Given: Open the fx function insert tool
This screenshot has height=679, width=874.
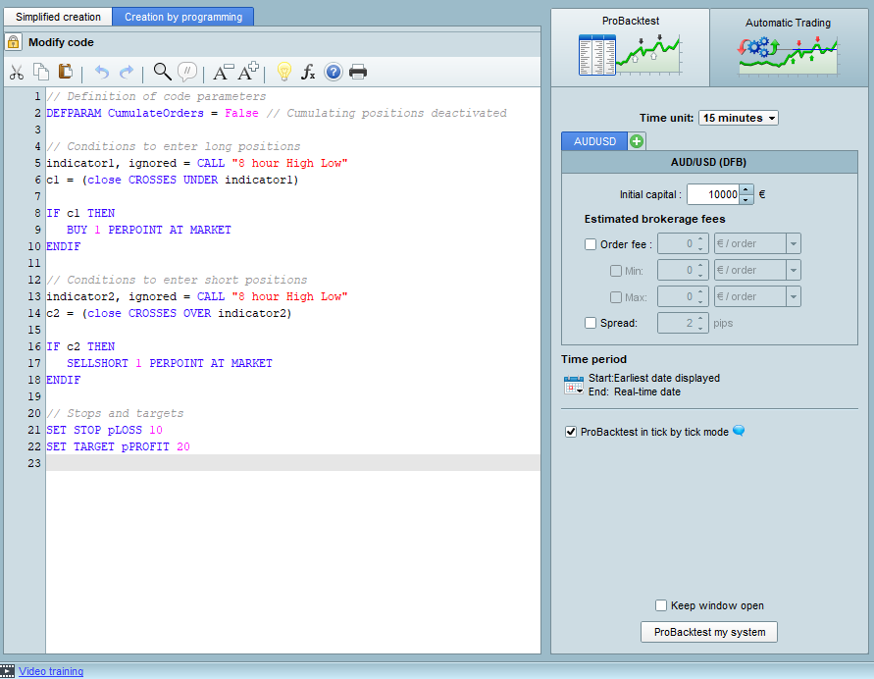Looking at the screenshot, I should click(x=308, y=72).
